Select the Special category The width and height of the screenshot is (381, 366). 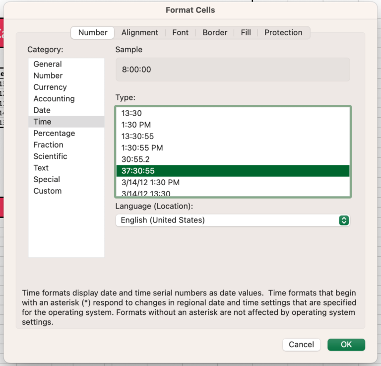tap(66, 179)
